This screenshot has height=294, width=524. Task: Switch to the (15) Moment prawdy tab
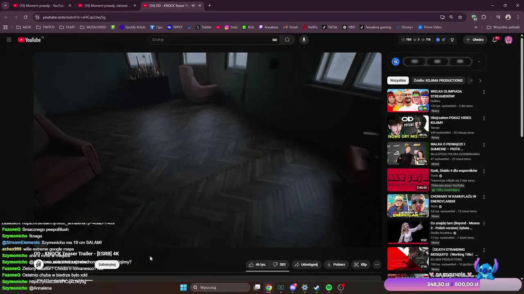pos(41,6)
